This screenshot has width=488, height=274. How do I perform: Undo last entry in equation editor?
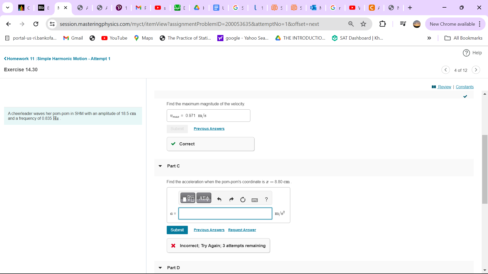[219, 199]
